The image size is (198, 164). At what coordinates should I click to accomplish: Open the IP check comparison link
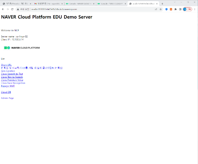pyautogui.click(x=32, y=68)
